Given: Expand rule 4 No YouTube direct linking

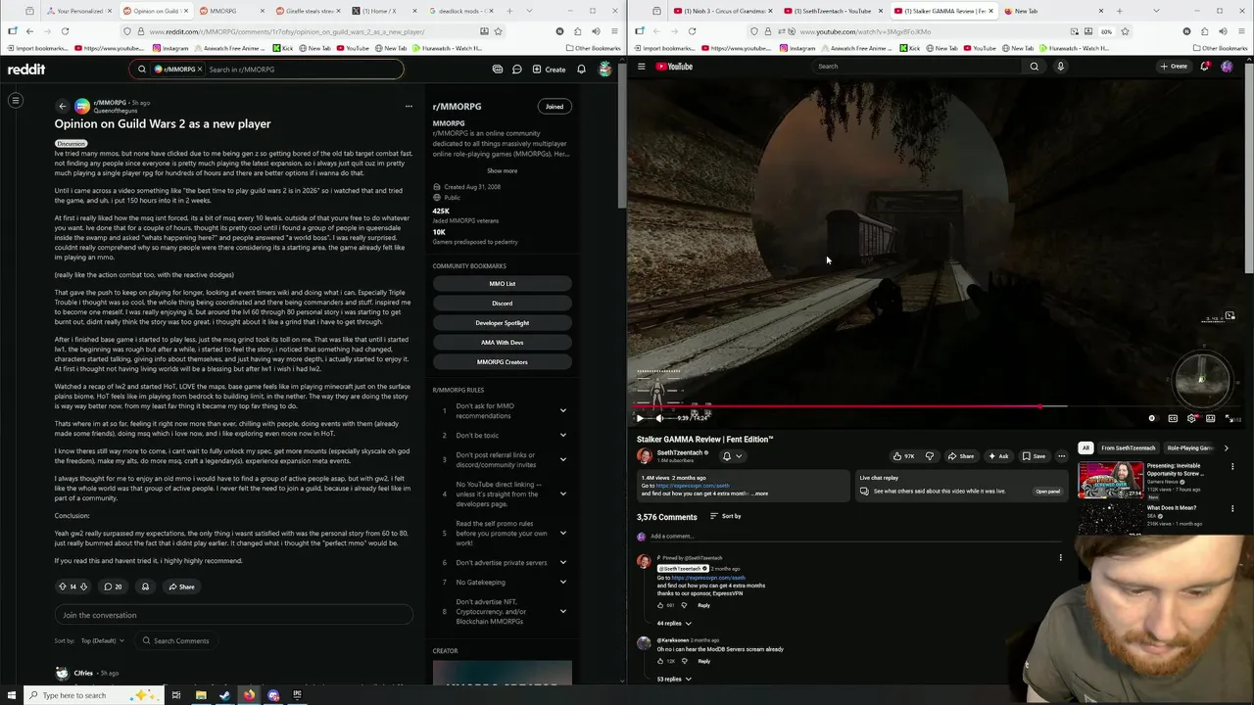Looking at the screenshot, I should [x=562, y=493].
